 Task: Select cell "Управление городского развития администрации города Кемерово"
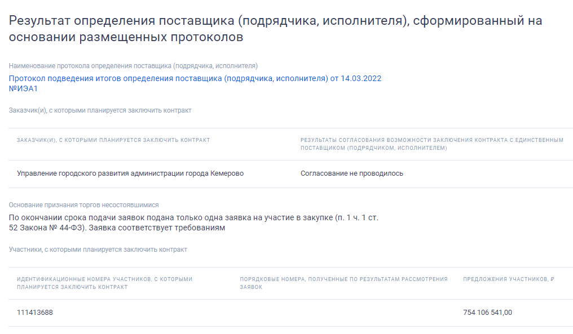130,173
